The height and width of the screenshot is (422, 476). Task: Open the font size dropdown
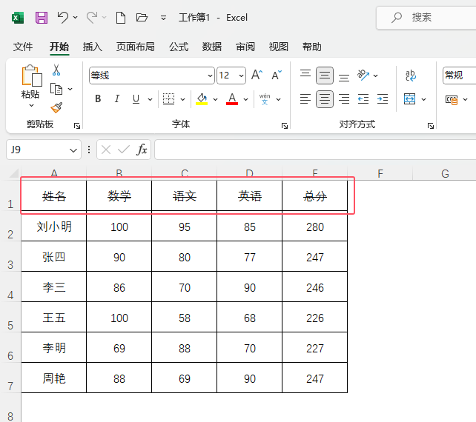(x=241, y=76)
